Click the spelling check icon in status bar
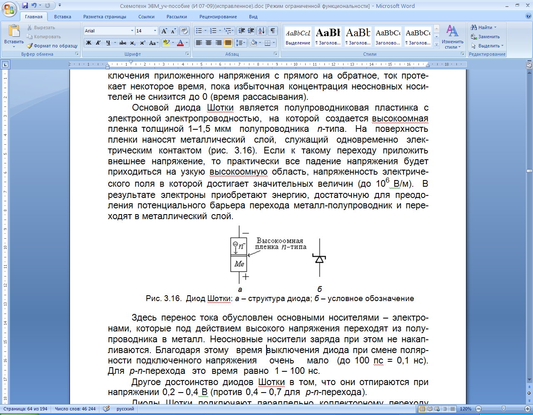533x415 pixels. click(106, 409)
